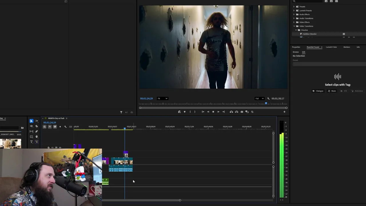Click the timeline horizontal zoom scrollbar handle
This screenshot has height=206, width=366.
(x=180, y=200)
